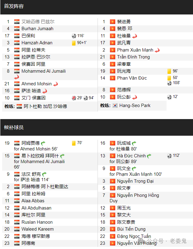Open substitute Bùi Tiến Dụng
The image size is (193, 249).
[131, 229]
